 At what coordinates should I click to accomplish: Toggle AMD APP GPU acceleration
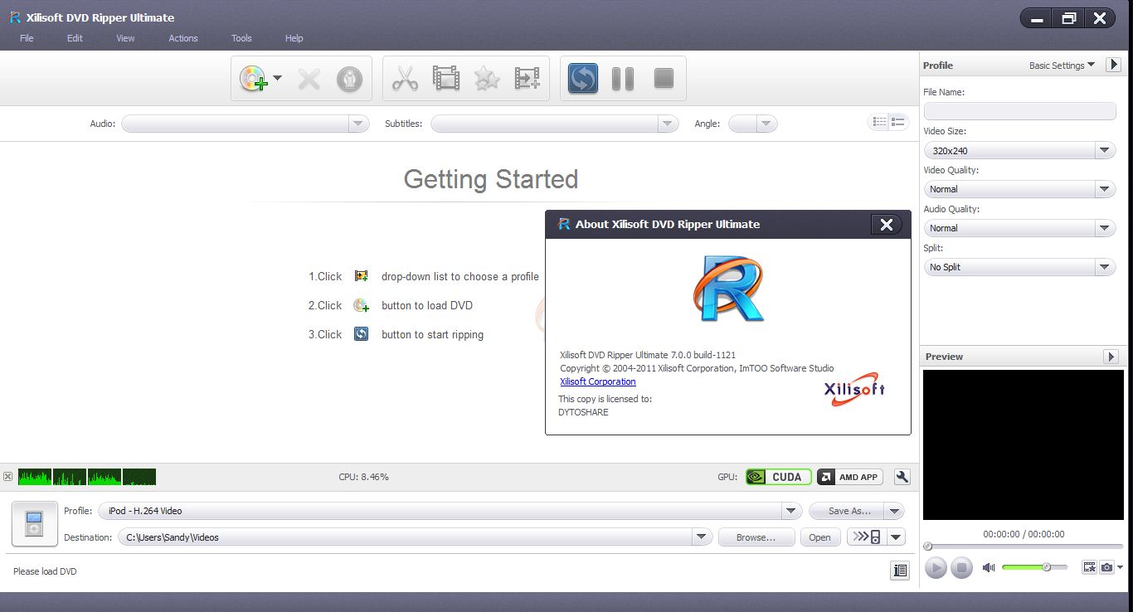[850, 477]
